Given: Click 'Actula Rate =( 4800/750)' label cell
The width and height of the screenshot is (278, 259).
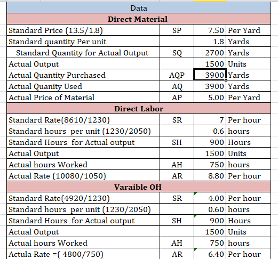Looking at the screenshot, I should tap(83, 254).
